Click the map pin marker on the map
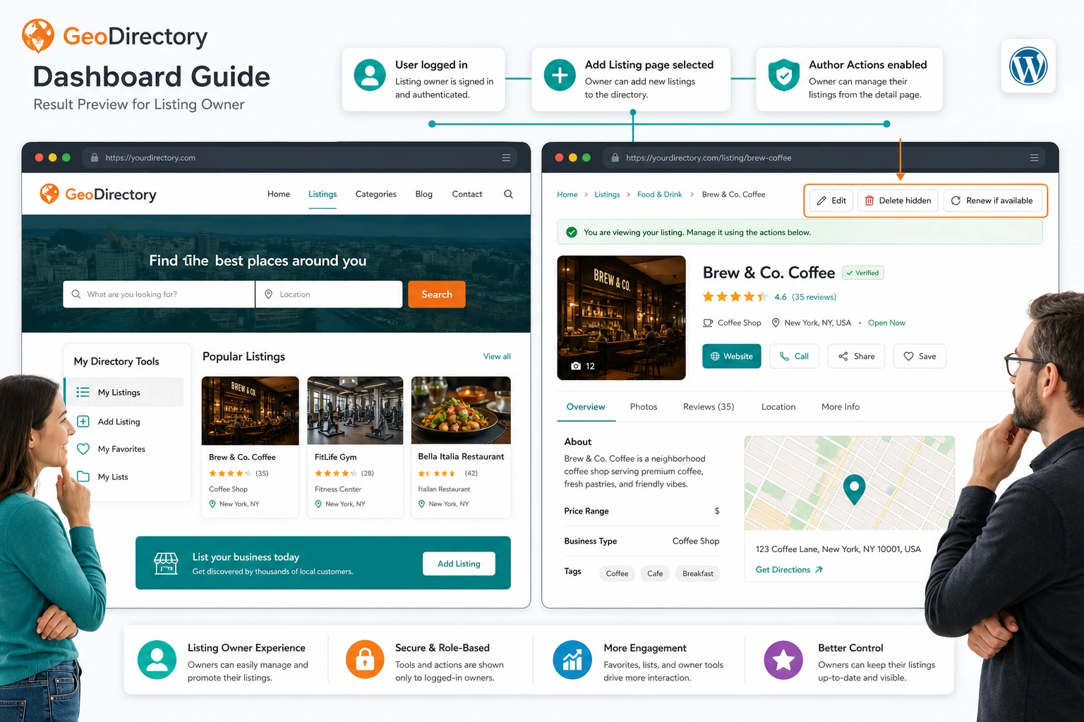This screenshot has width=1084, height=722. pyautogui.click(x=854, y=489)
